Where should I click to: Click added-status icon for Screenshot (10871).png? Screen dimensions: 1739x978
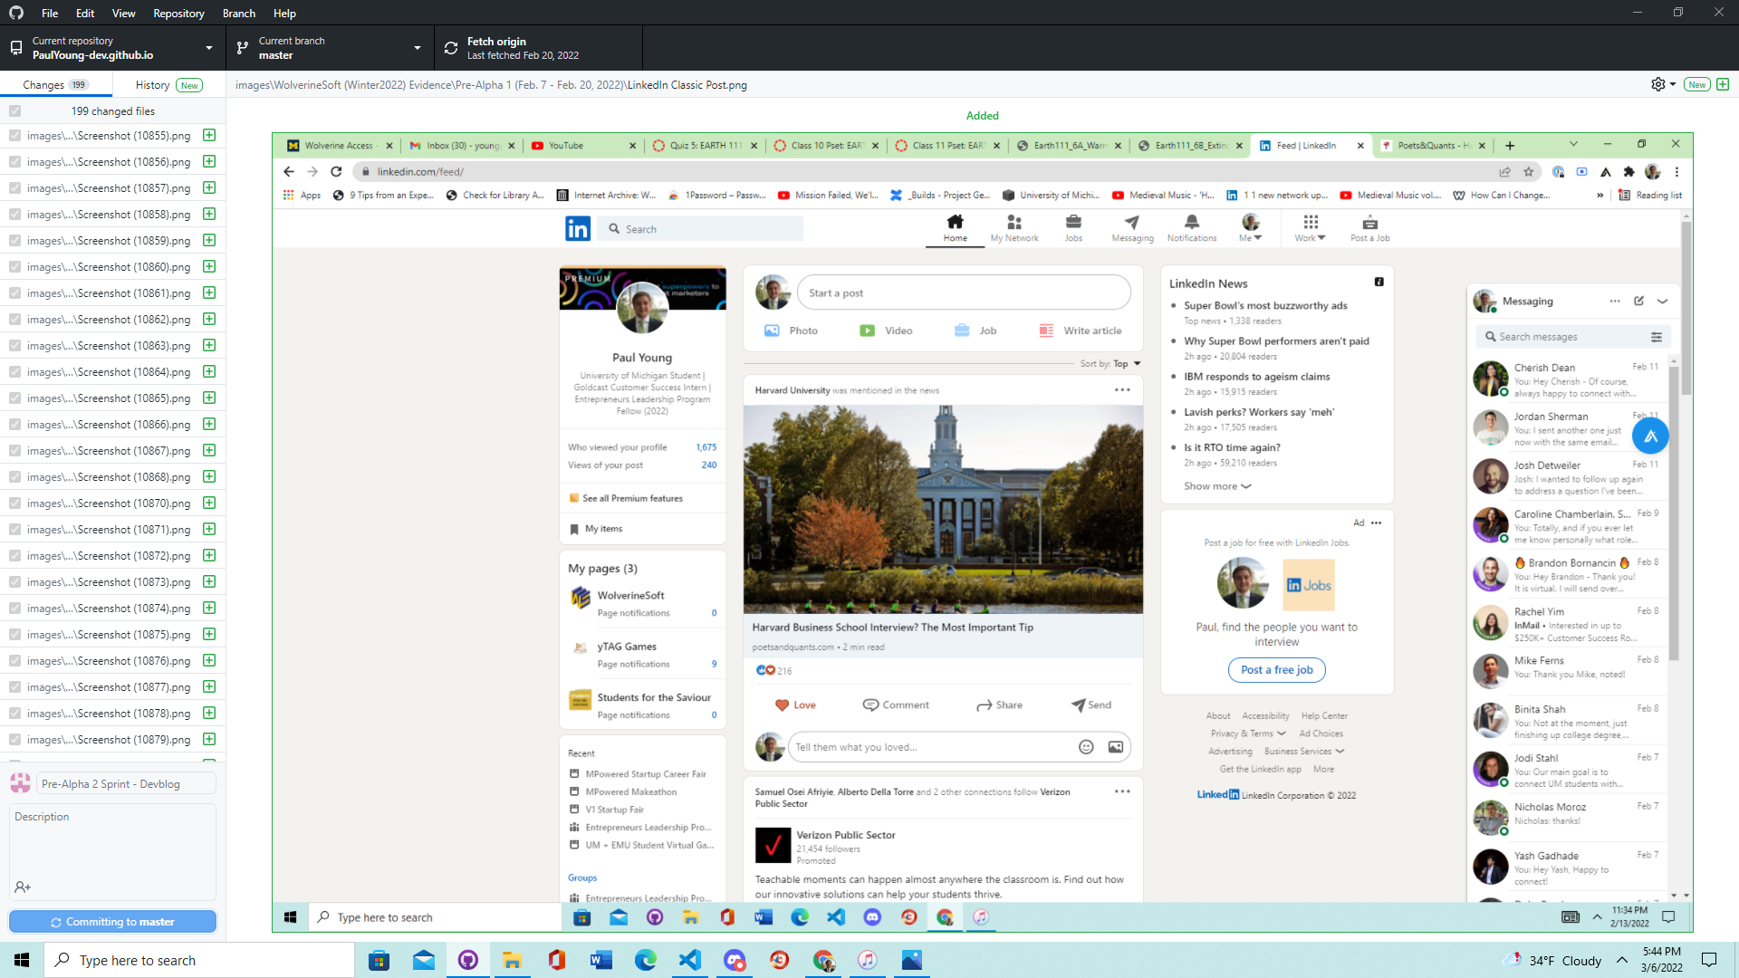(x=209, y=529)
